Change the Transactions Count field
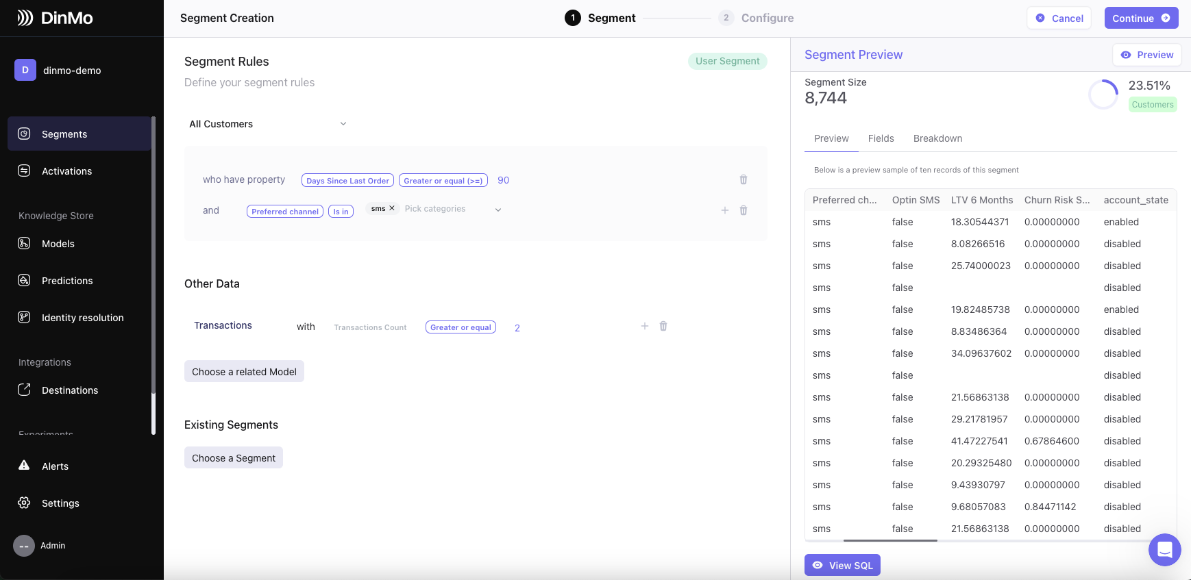Screen dimensions: 1191x580 [x=370, y=327]
